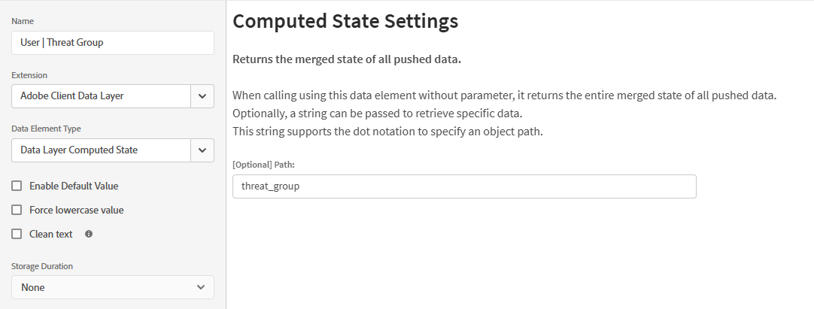Click the Name label above the text field
The height and width of the screenshot is (309, 814).
click(23, 21)
